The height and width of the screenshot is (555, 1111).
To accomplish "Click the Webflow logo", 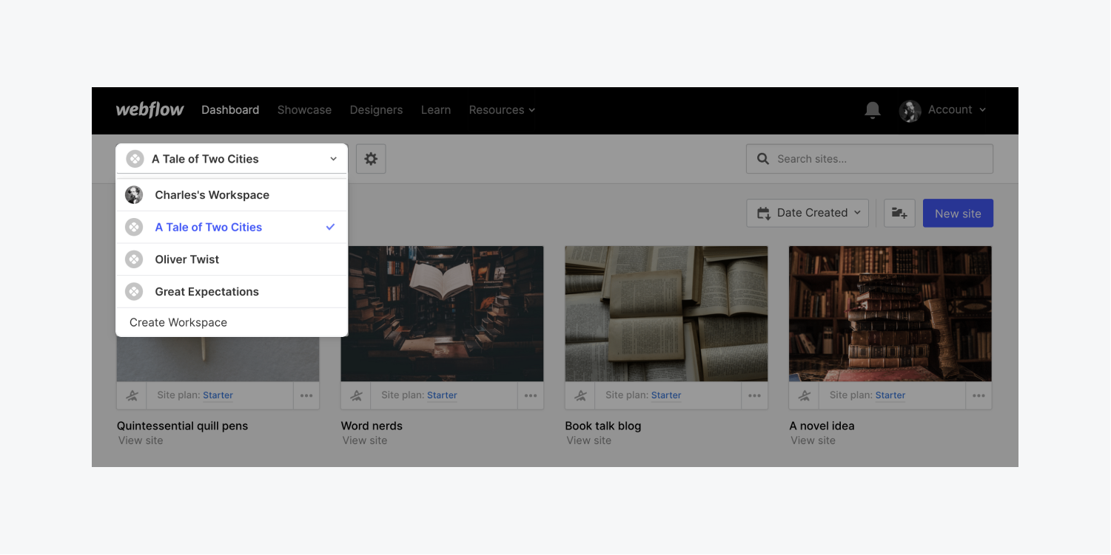I will pyautogui.click(x=150, y=109).
